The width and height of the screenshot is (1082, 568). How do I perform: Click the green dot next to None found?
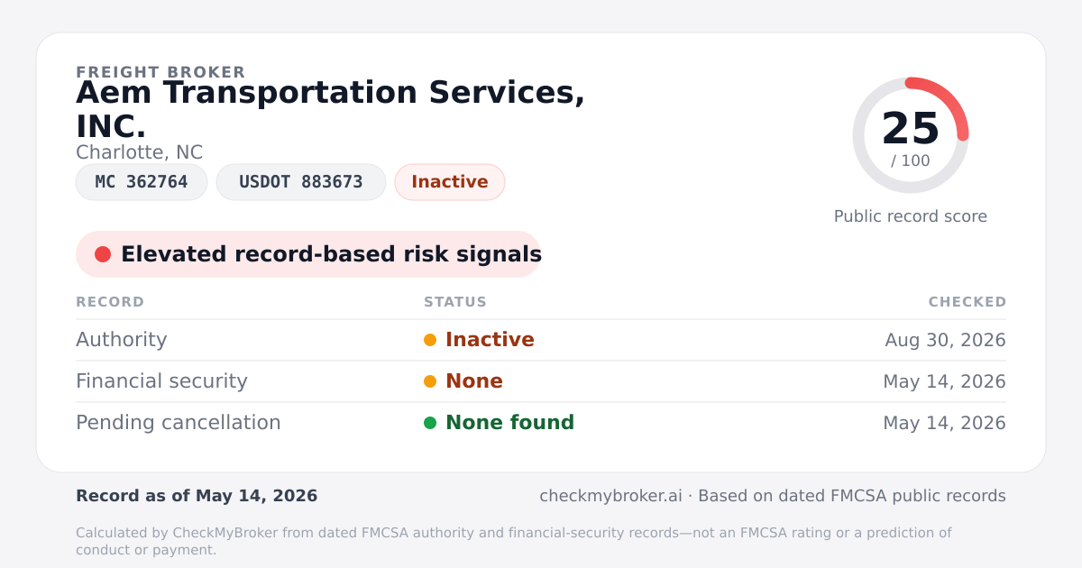430,423
